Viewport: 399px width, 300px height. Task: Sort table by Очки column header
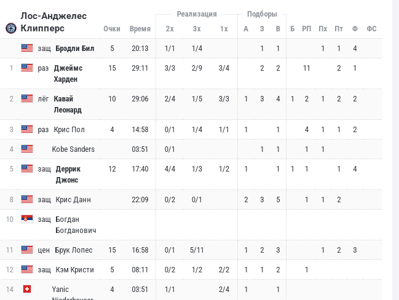coord(112,29)
